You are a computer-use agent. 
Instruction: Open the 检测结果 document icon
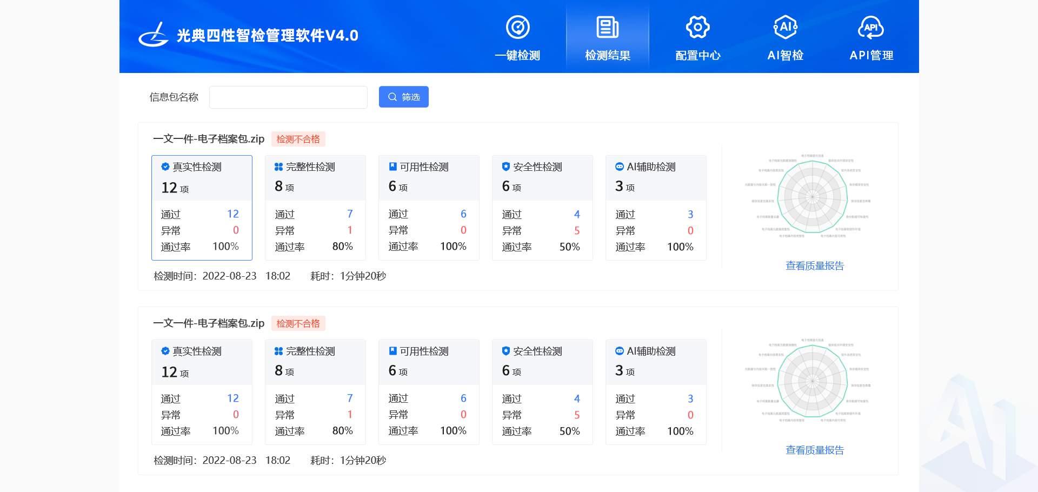click(x=607, y=26)
